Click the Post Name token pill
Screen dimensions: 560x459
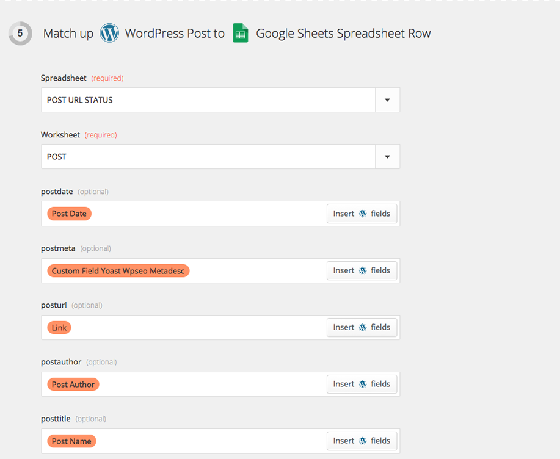(71, 441)
